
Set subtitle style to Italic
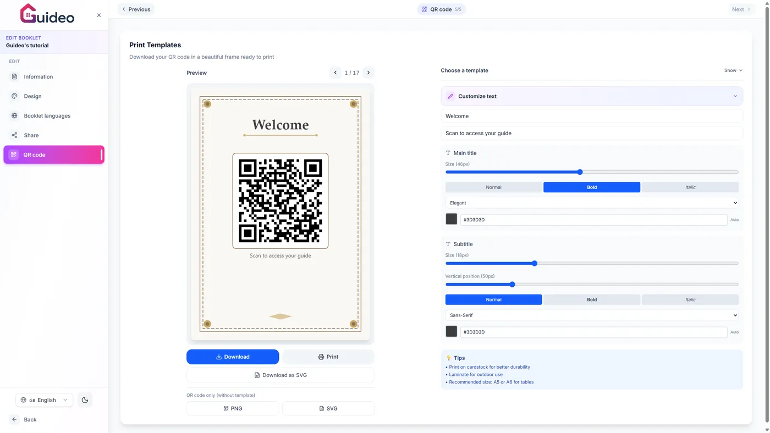pos(690,299)
